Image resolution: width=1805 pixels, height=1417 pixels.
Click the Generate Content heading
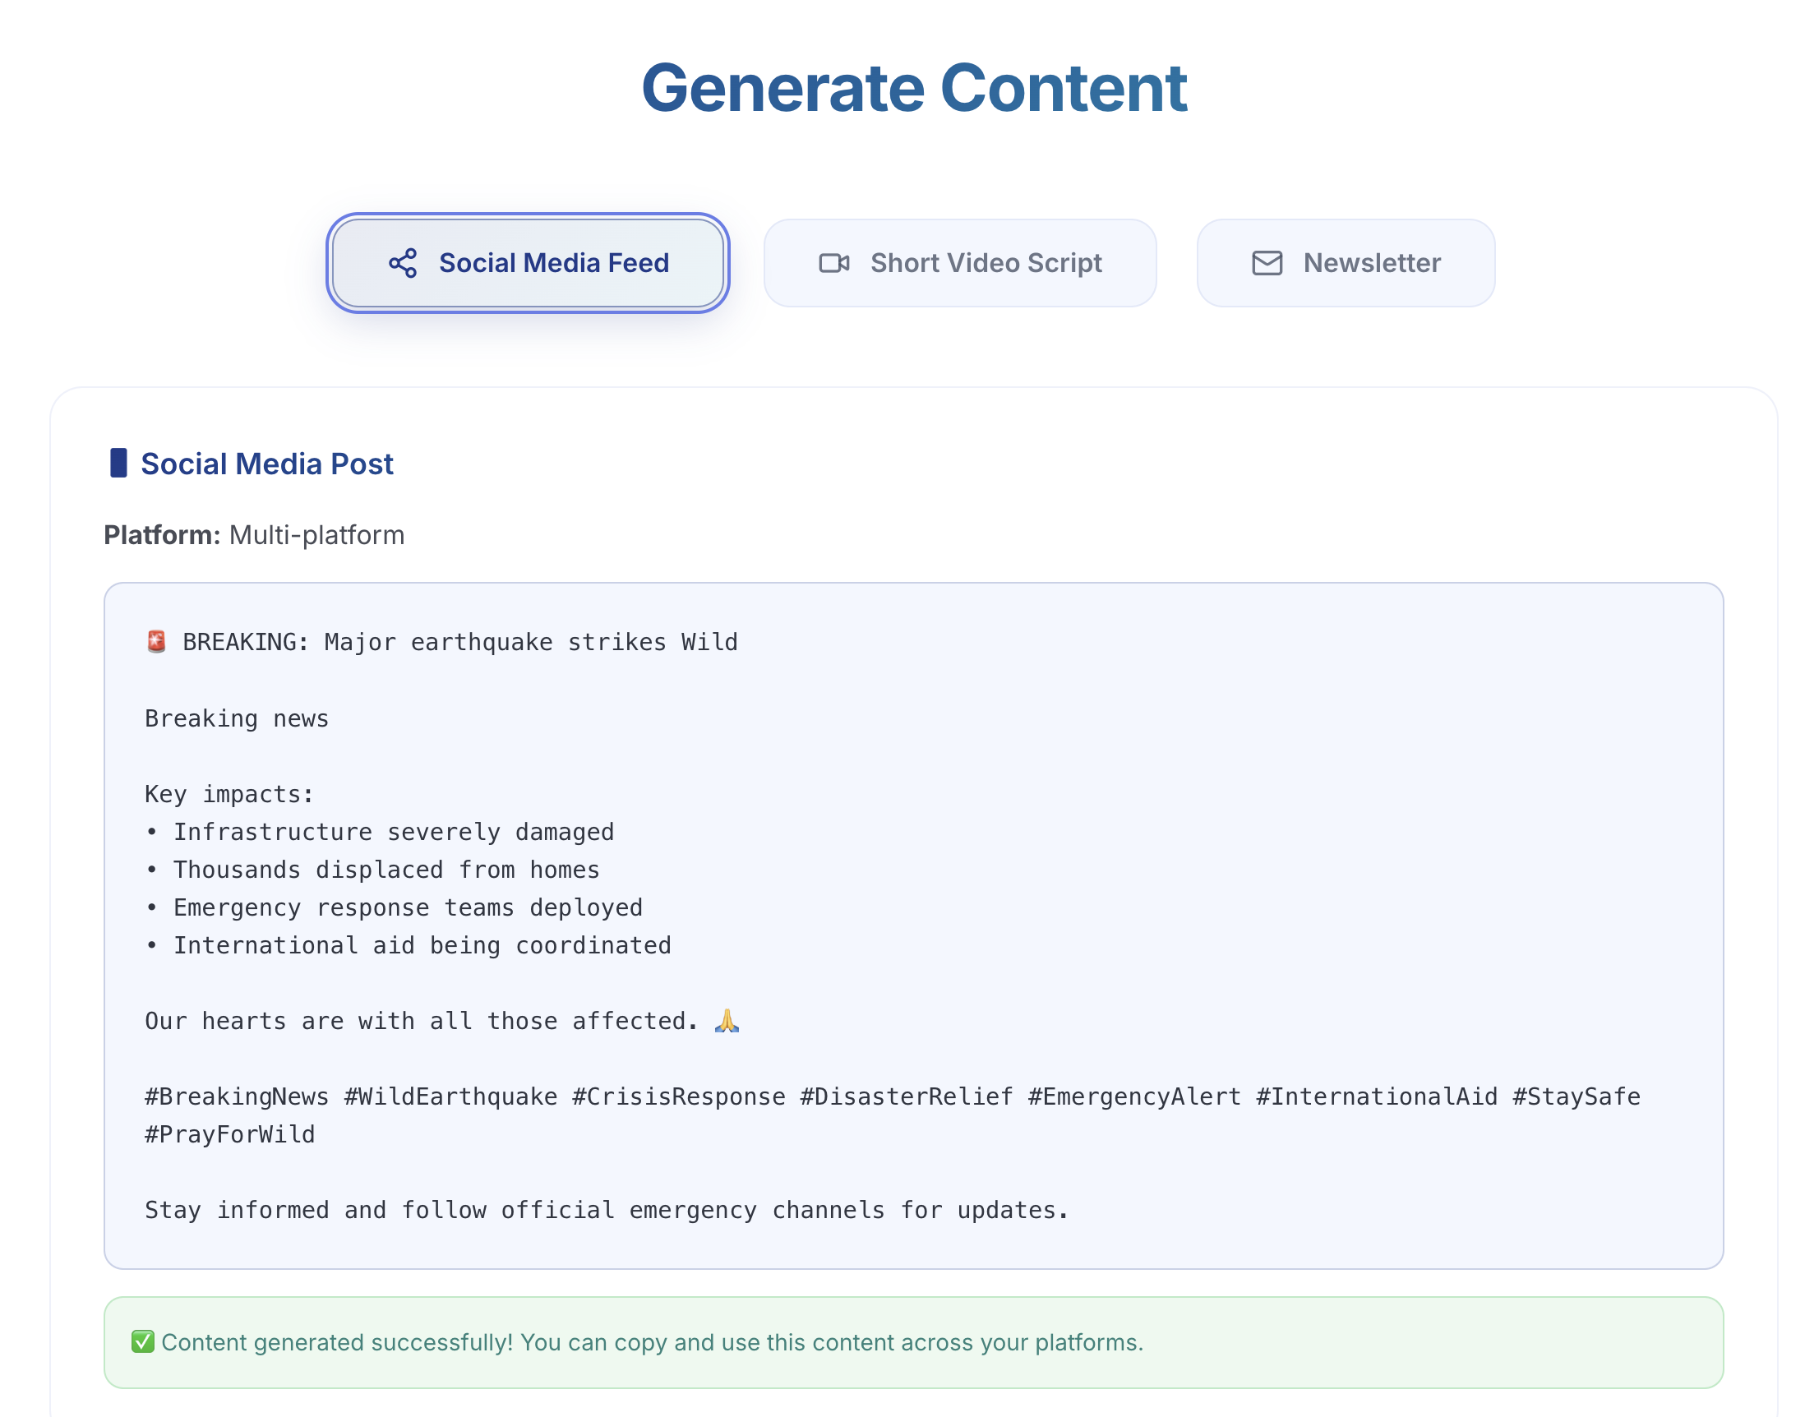[x=913, y=88]
